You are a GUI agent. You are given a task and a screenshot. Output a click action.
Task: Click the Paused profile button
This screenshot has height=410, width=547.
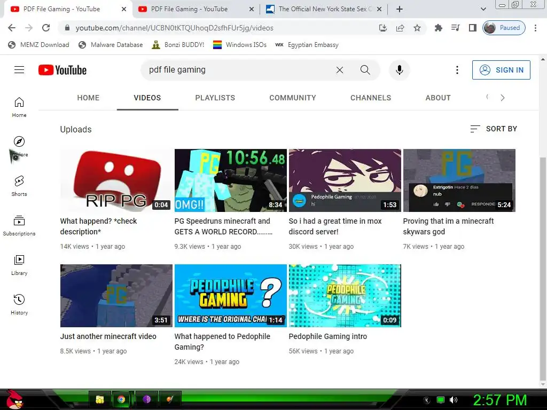[x=504, y=28]
